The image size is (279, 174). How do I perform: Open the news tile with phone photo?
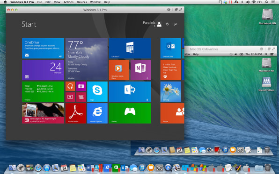tap(43, 113)
